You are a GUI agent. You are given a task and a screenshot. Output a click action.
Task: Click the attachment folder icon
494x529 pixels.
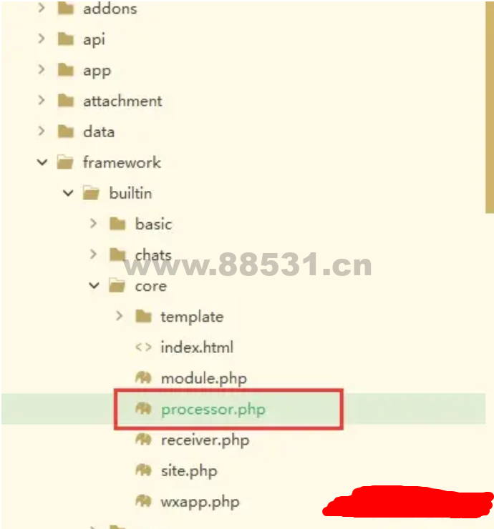[x=66, y=101]
